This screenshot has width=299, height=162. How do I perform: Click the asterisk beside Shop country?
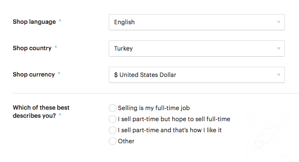(56, 47)
